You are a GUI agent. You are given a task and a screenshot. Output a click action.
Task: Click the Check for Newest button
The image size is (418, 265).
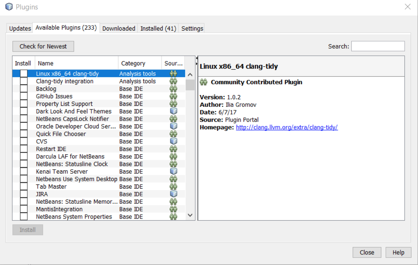[43, 46]
